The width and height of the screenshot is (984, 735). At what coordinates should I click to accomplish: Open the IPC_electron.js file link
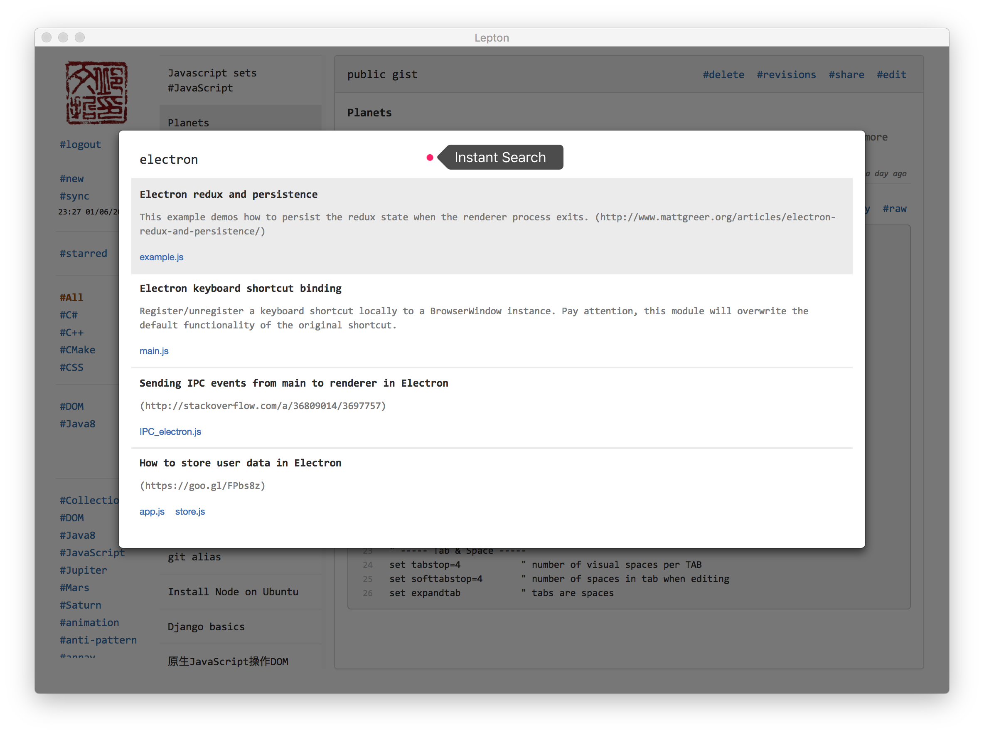pos(170,432)
